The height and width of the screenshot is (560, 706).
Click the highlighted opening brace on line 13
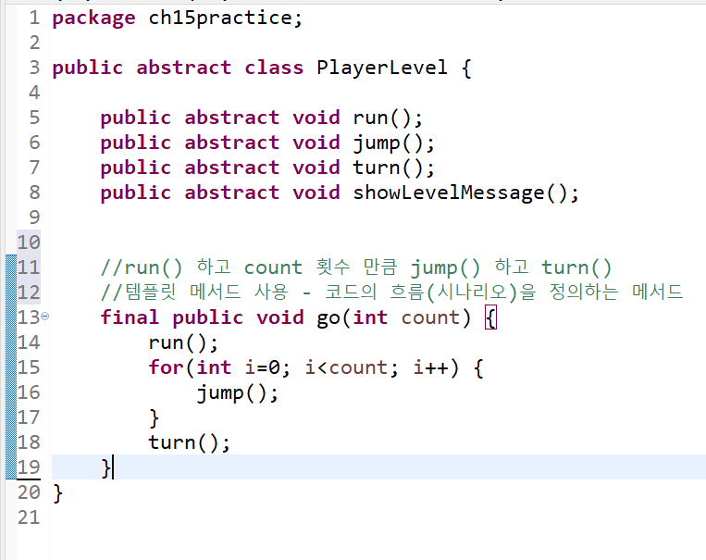pos(490,318)
